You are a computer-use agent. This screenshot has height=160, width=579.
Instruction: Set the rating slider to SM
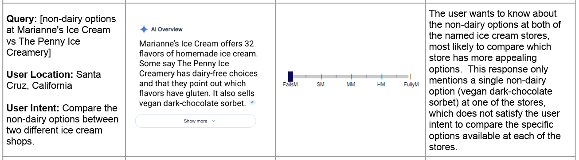pos(321,76)
